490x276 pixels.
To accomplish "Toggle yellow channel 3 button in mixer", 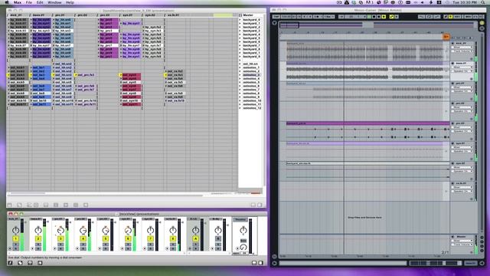I will [60, 238].
